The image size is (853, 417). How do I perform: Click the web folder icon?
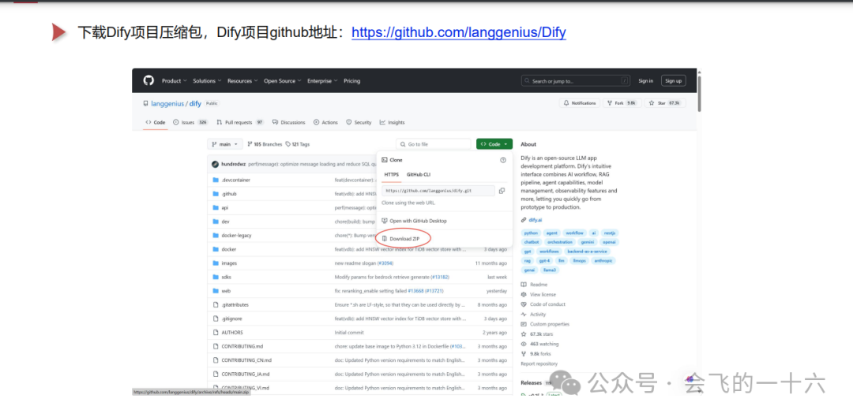tap(216, 291)
